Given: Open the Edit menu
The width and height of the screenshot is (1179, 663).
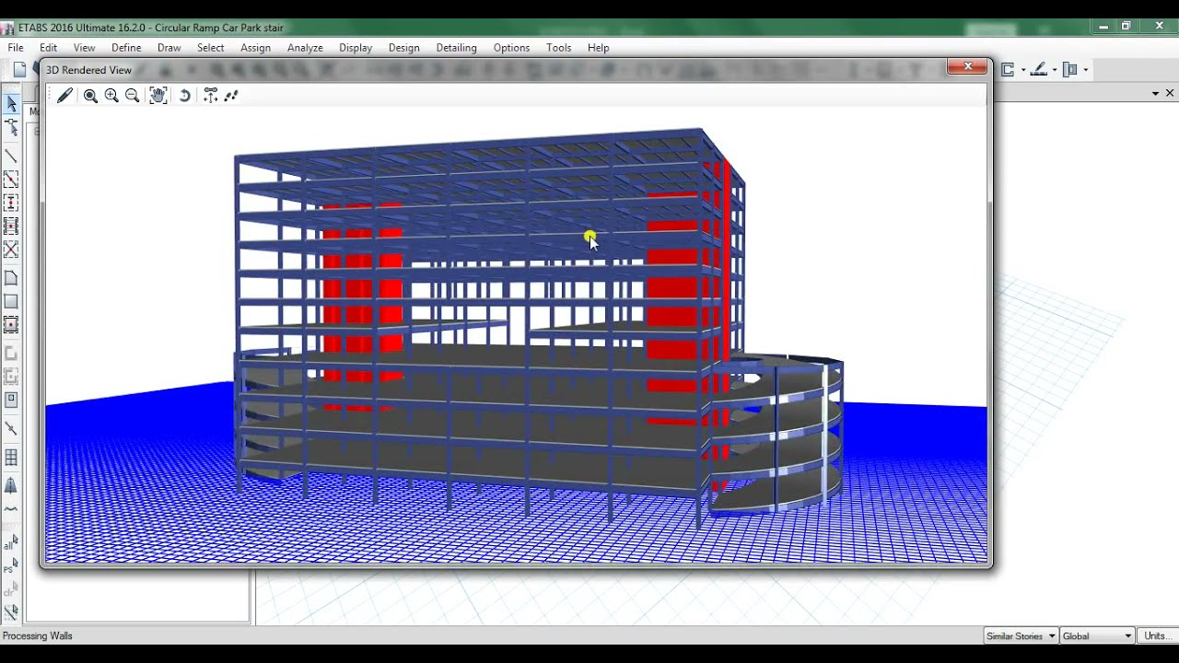Looking at the screenshot, I should 48,48.
